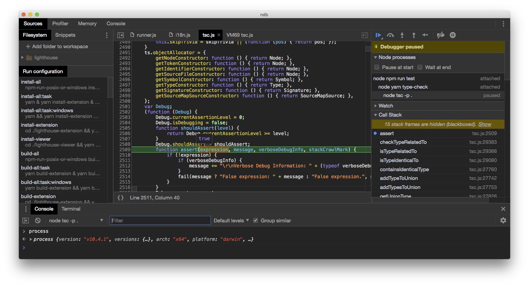The width and height of the screenshot is (529, 286).
Task: Open the VM69 tsc.js tab
Action: click(240, 35)
